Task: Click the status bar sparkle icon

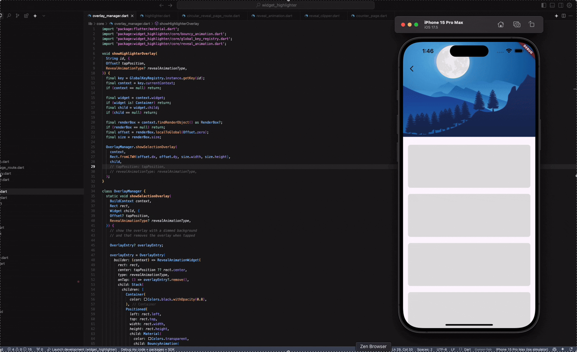Action: coord(563,349)
